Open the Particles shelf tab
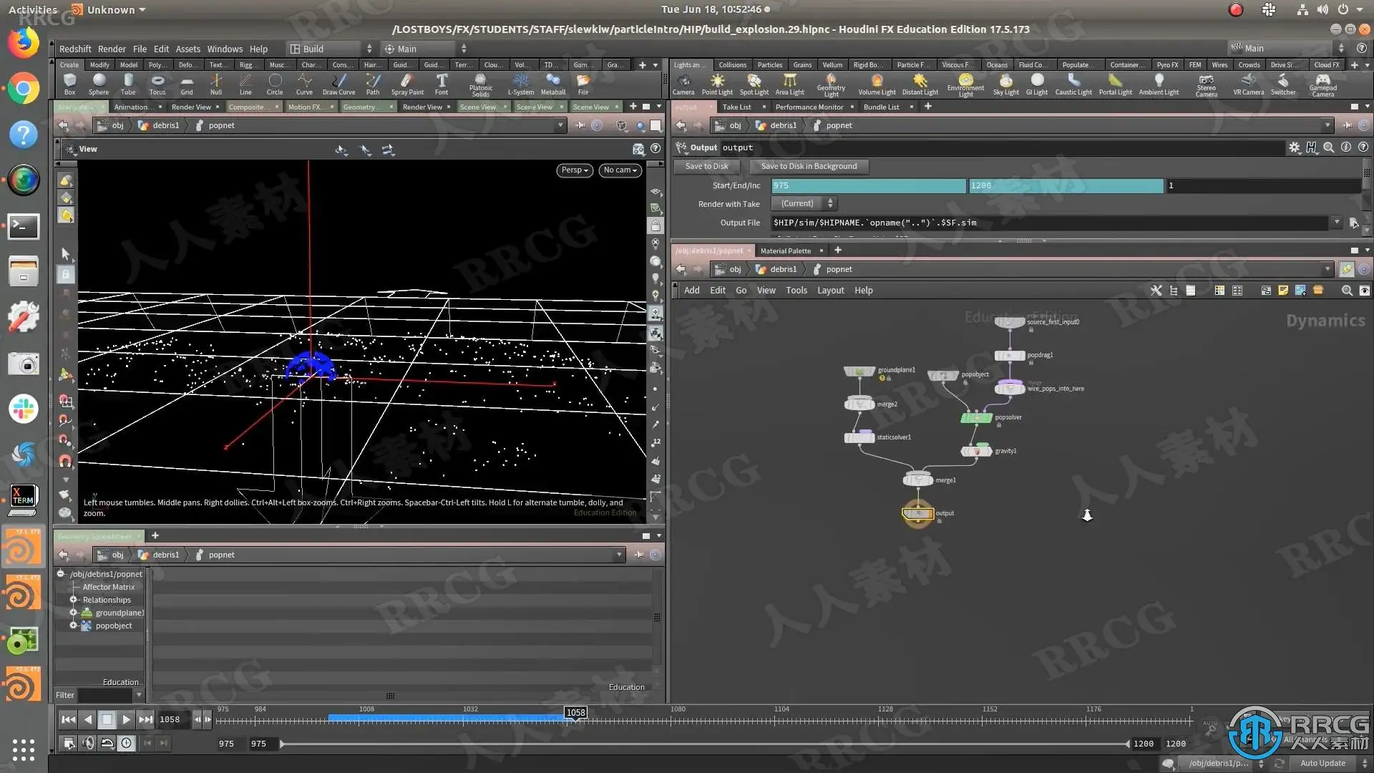 coord(770,65)
